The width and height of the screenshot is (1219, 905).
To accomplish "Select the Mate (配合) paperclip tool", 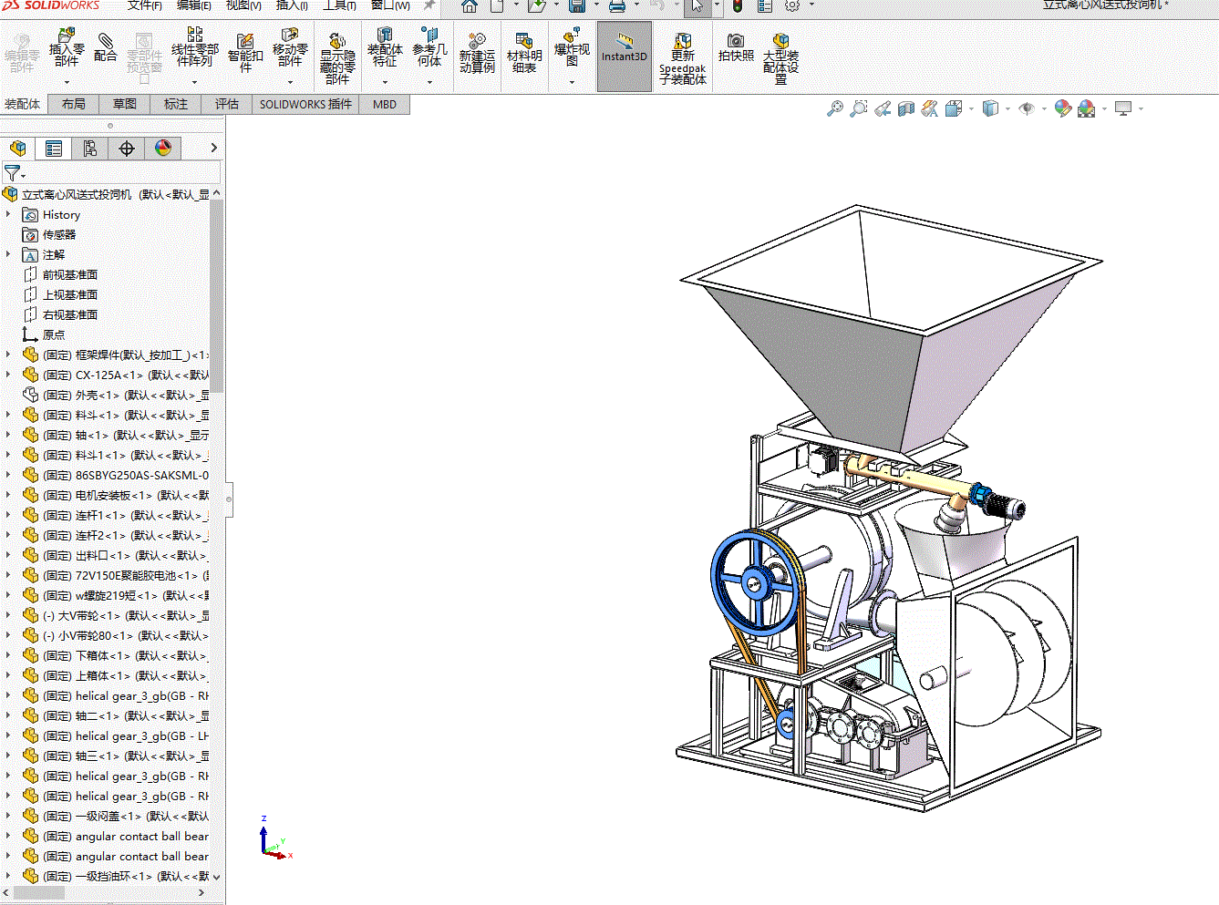I will click(106, 47).
